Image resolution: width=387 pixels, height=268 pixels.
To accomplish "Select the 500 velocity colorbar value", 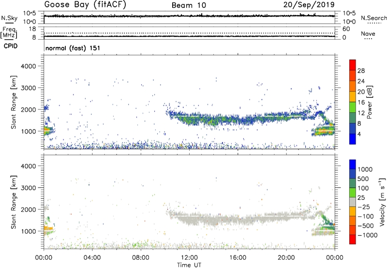I will [x=363, y=179].
